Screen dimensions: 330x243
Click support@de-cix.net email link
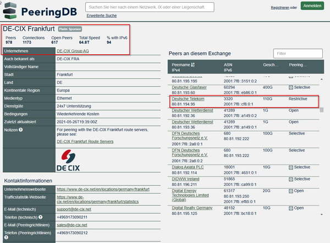pyautogui.click(x=74, y=209)
